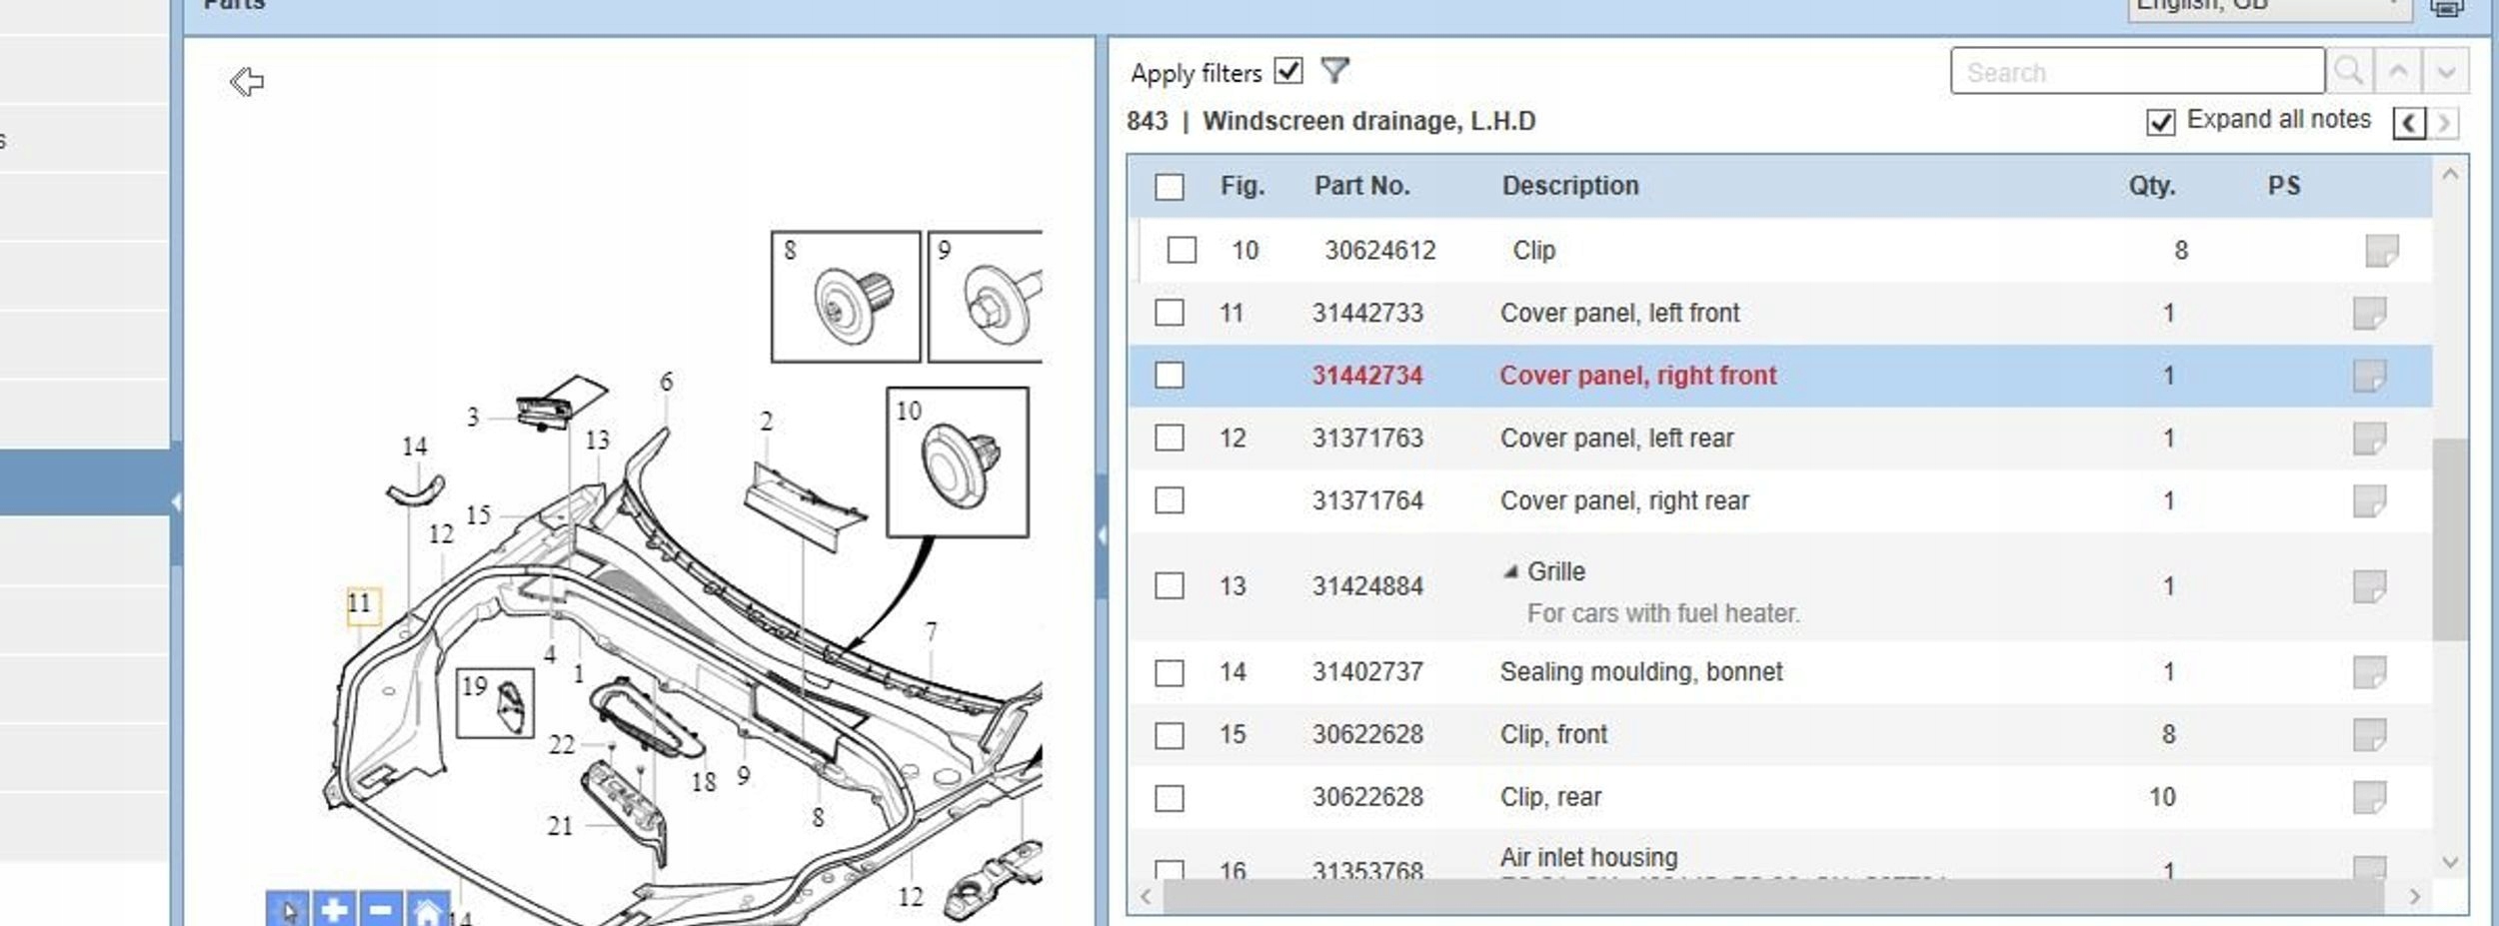Toggle the Expand all notes checkbox
Screen dimensions: 2499x926
[2160, 122]
